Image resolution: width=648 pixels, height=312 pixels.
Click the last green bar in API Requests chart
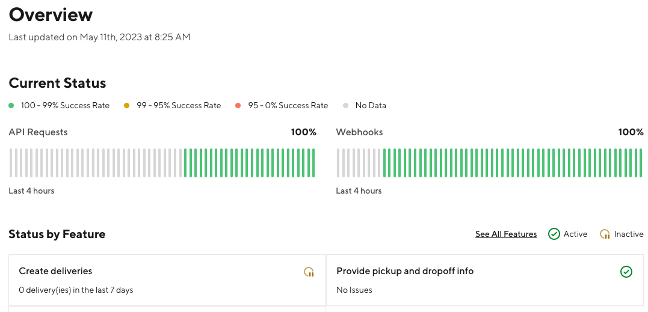[313, 163]
